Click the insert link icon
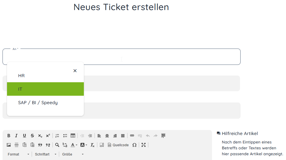This screenshot has height=160, width=286. [132, 136]
